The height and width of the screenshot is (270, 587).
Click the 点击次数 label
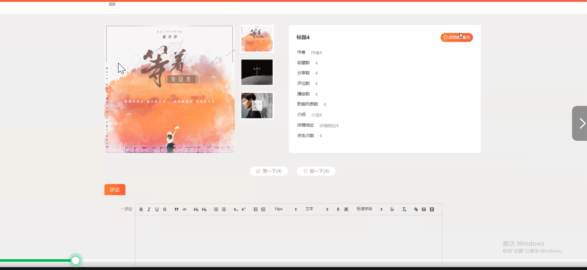[x=306, y=136]
